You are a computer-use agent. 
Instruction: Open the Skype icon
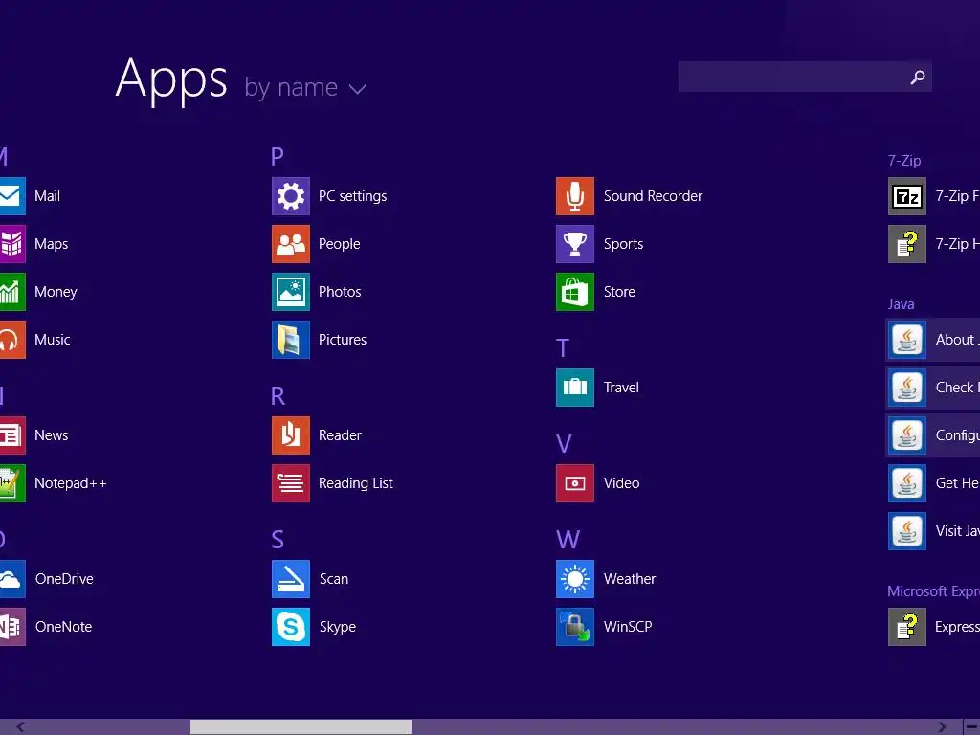pyautogui.click(x=291, y=627)
